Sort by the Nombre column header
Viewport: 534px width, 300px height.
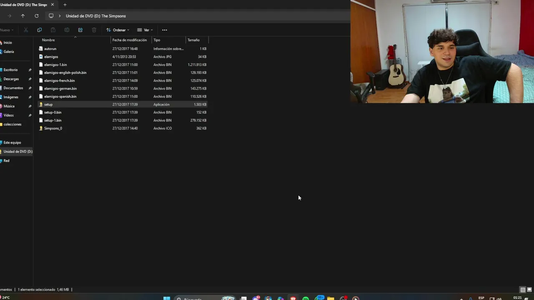point(48,40)
